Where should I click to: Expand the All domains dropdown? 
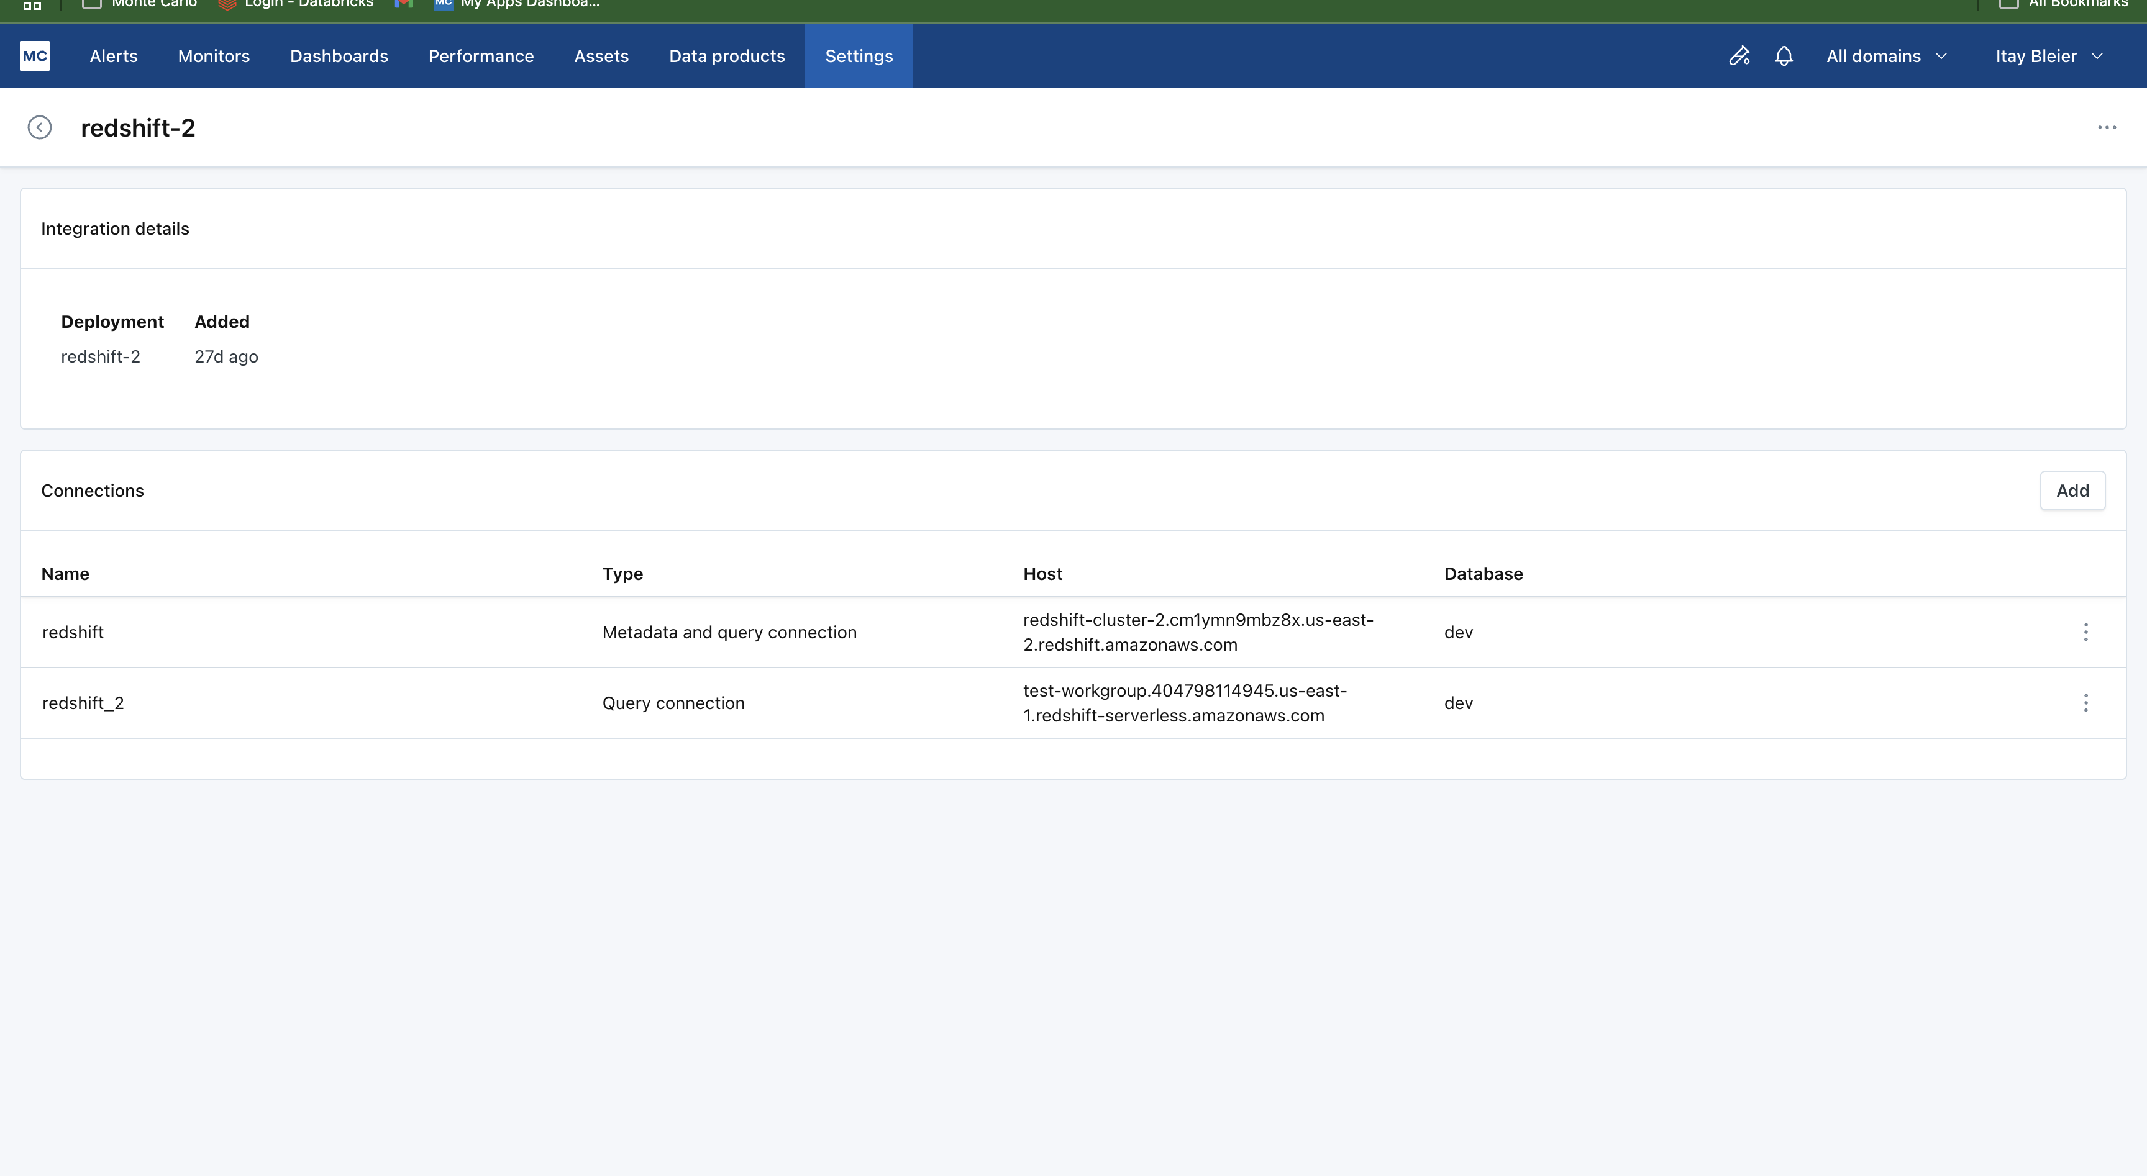tap(1886, 56)
